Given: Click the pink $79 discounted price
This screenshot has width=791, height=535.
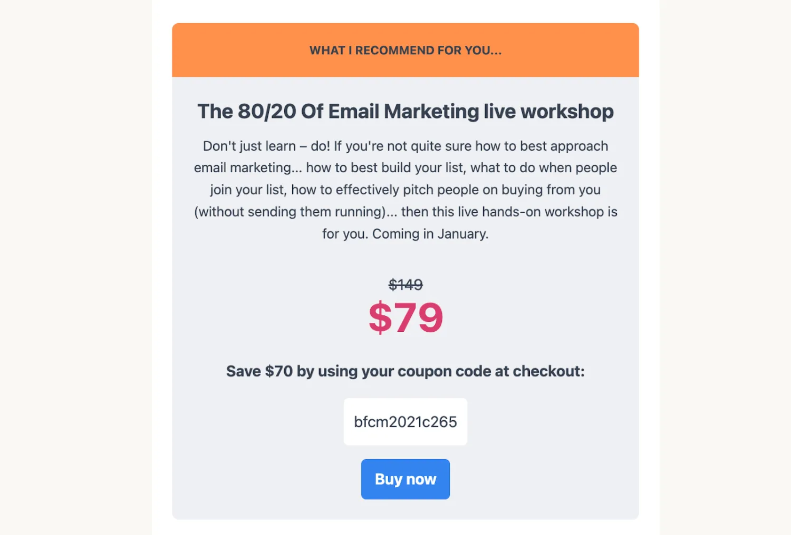Looking at the screenshot, I should click(x=406, y=318).
